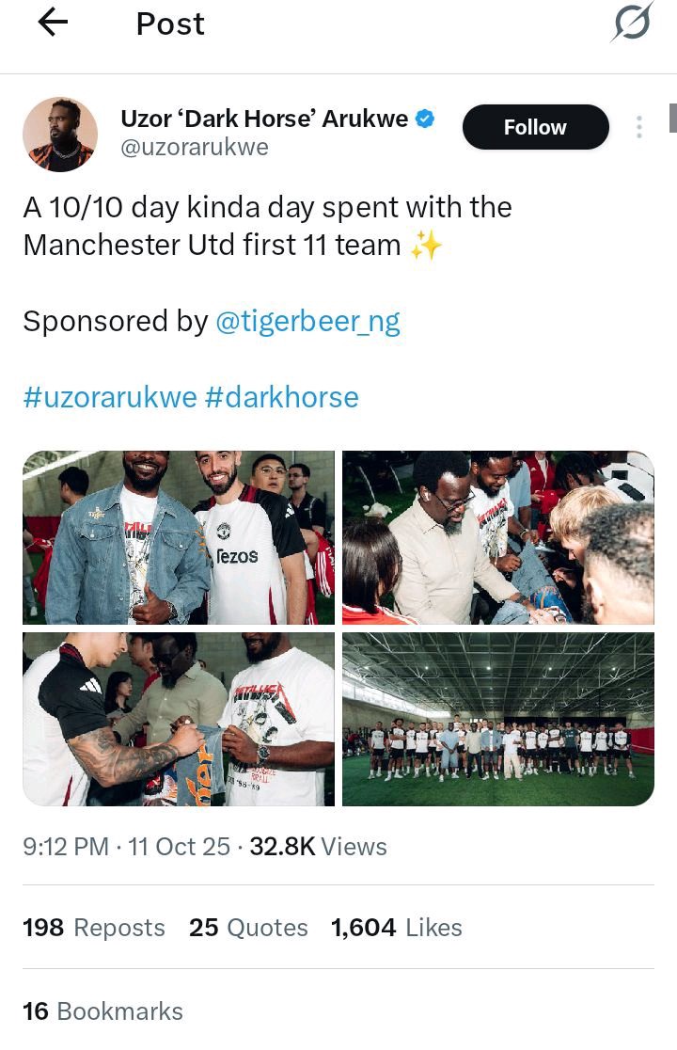The width and height of the screenshot is (677, 1050).
Task: View the 25 Quotes list
Action: pyautogui.click(x=248, y=928)
